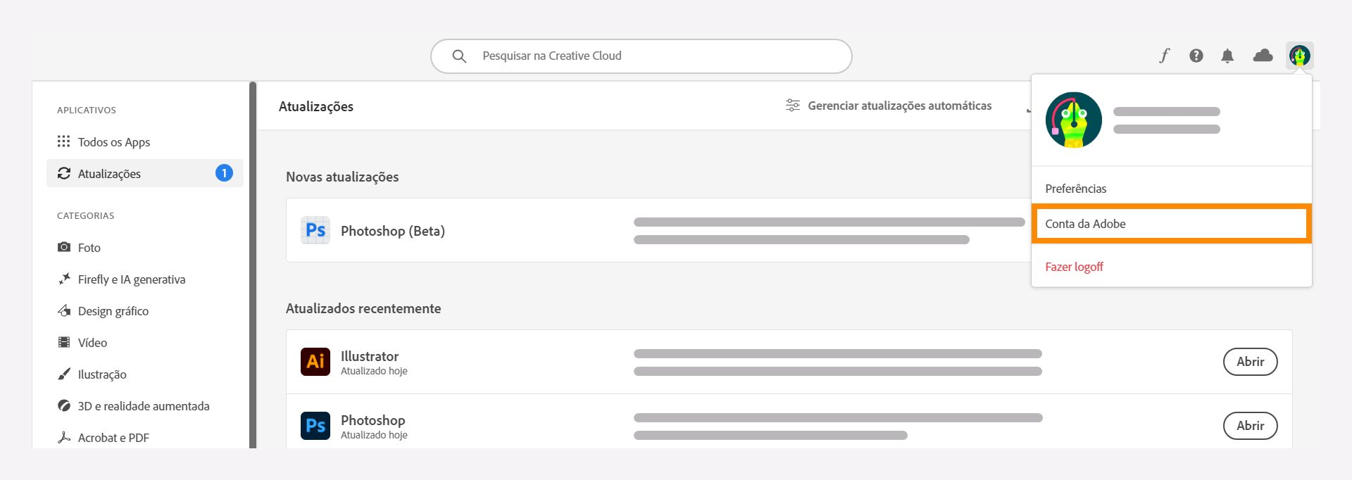Open the Help icon in the top bar
The width and height of the screenshot is (1352, 480).
(1196, 56)
